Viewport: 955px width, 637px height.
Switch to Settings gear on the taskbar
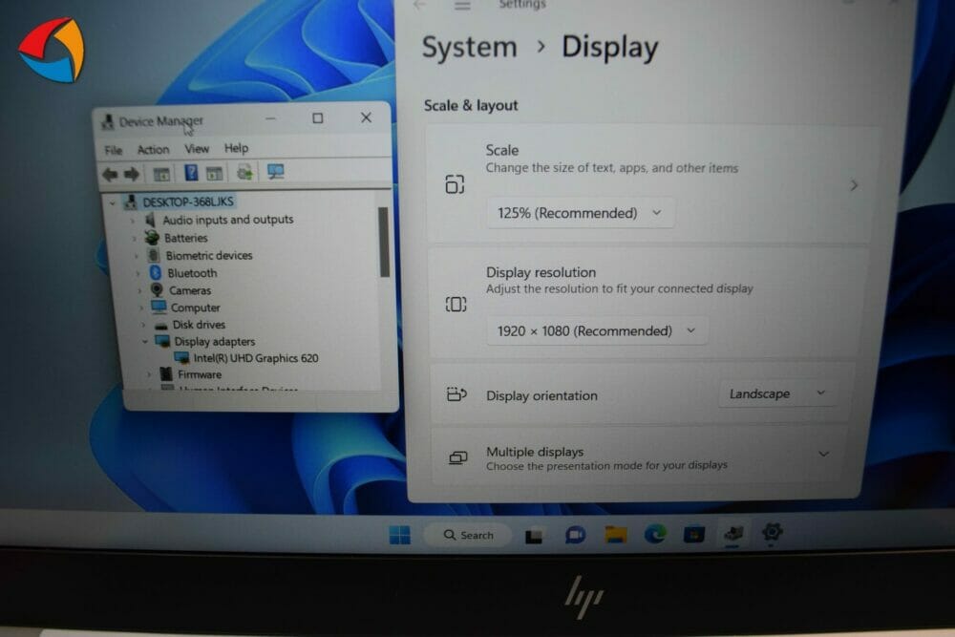click(772, 532)
